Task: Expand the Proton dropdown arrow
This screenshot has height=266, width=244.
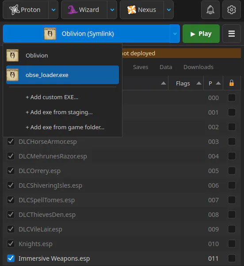Action: 53,10
